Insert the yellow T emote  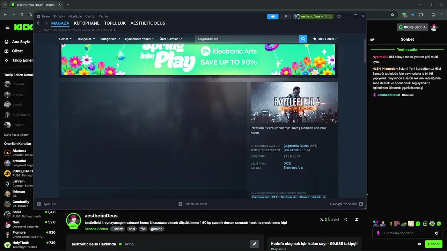click(x=391, y=223)
